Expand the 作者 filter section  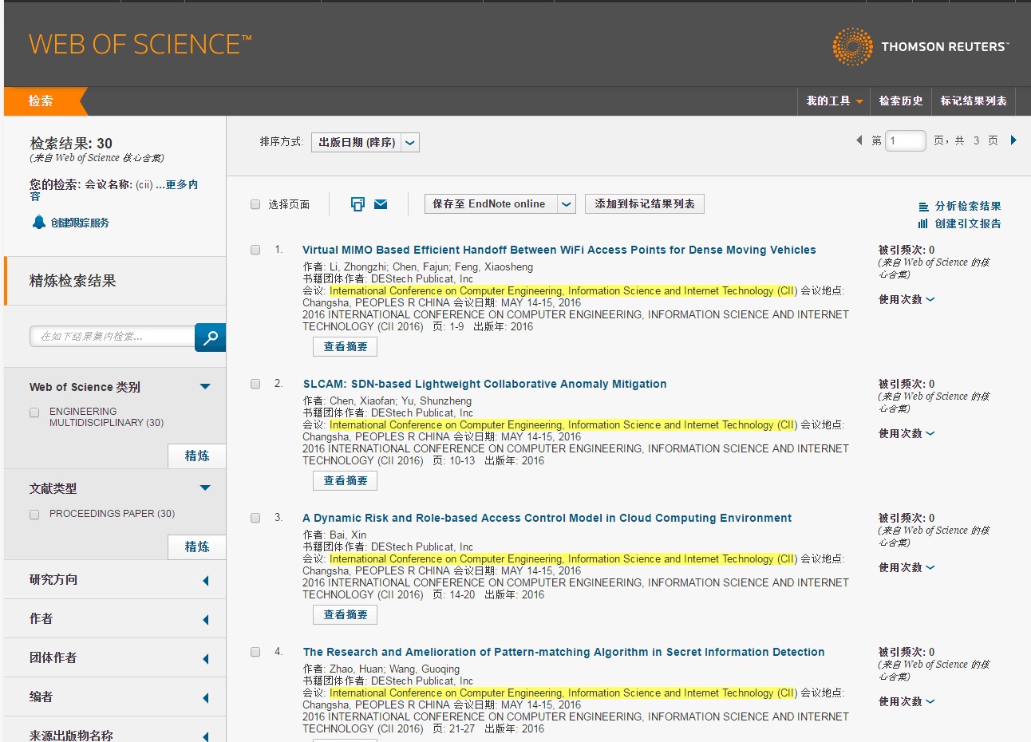click(206, 619)
